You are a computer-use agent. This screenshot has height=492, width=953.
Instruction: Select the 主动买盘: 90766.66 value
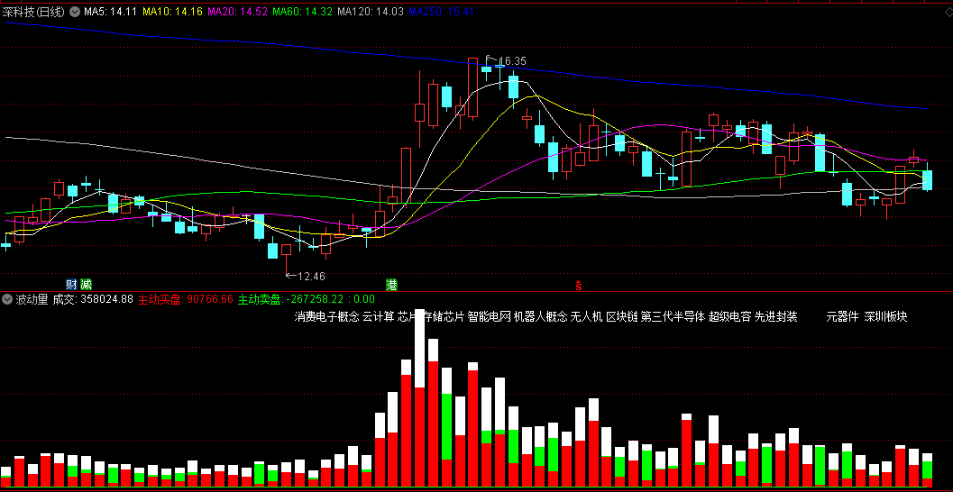pos(186,299)
